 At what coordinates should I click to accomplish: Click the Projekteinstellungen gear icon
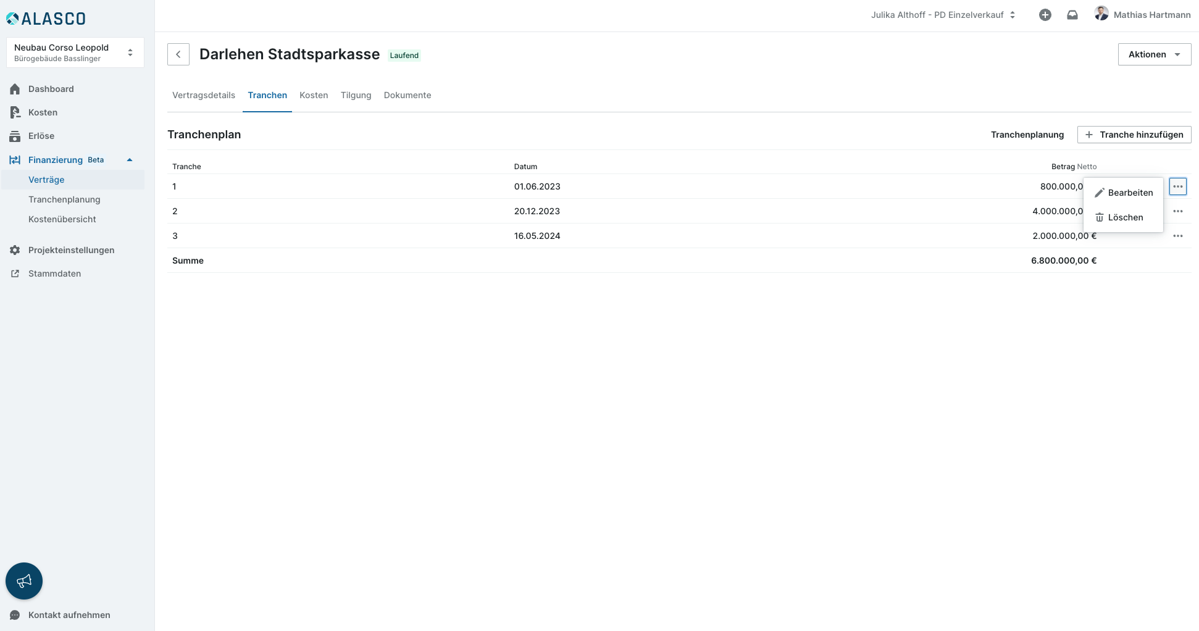coord(15,250)
